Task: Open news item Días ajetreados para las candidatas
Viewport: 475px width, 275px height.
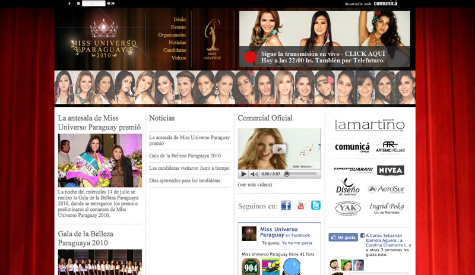Action: (x=185, y=181)
